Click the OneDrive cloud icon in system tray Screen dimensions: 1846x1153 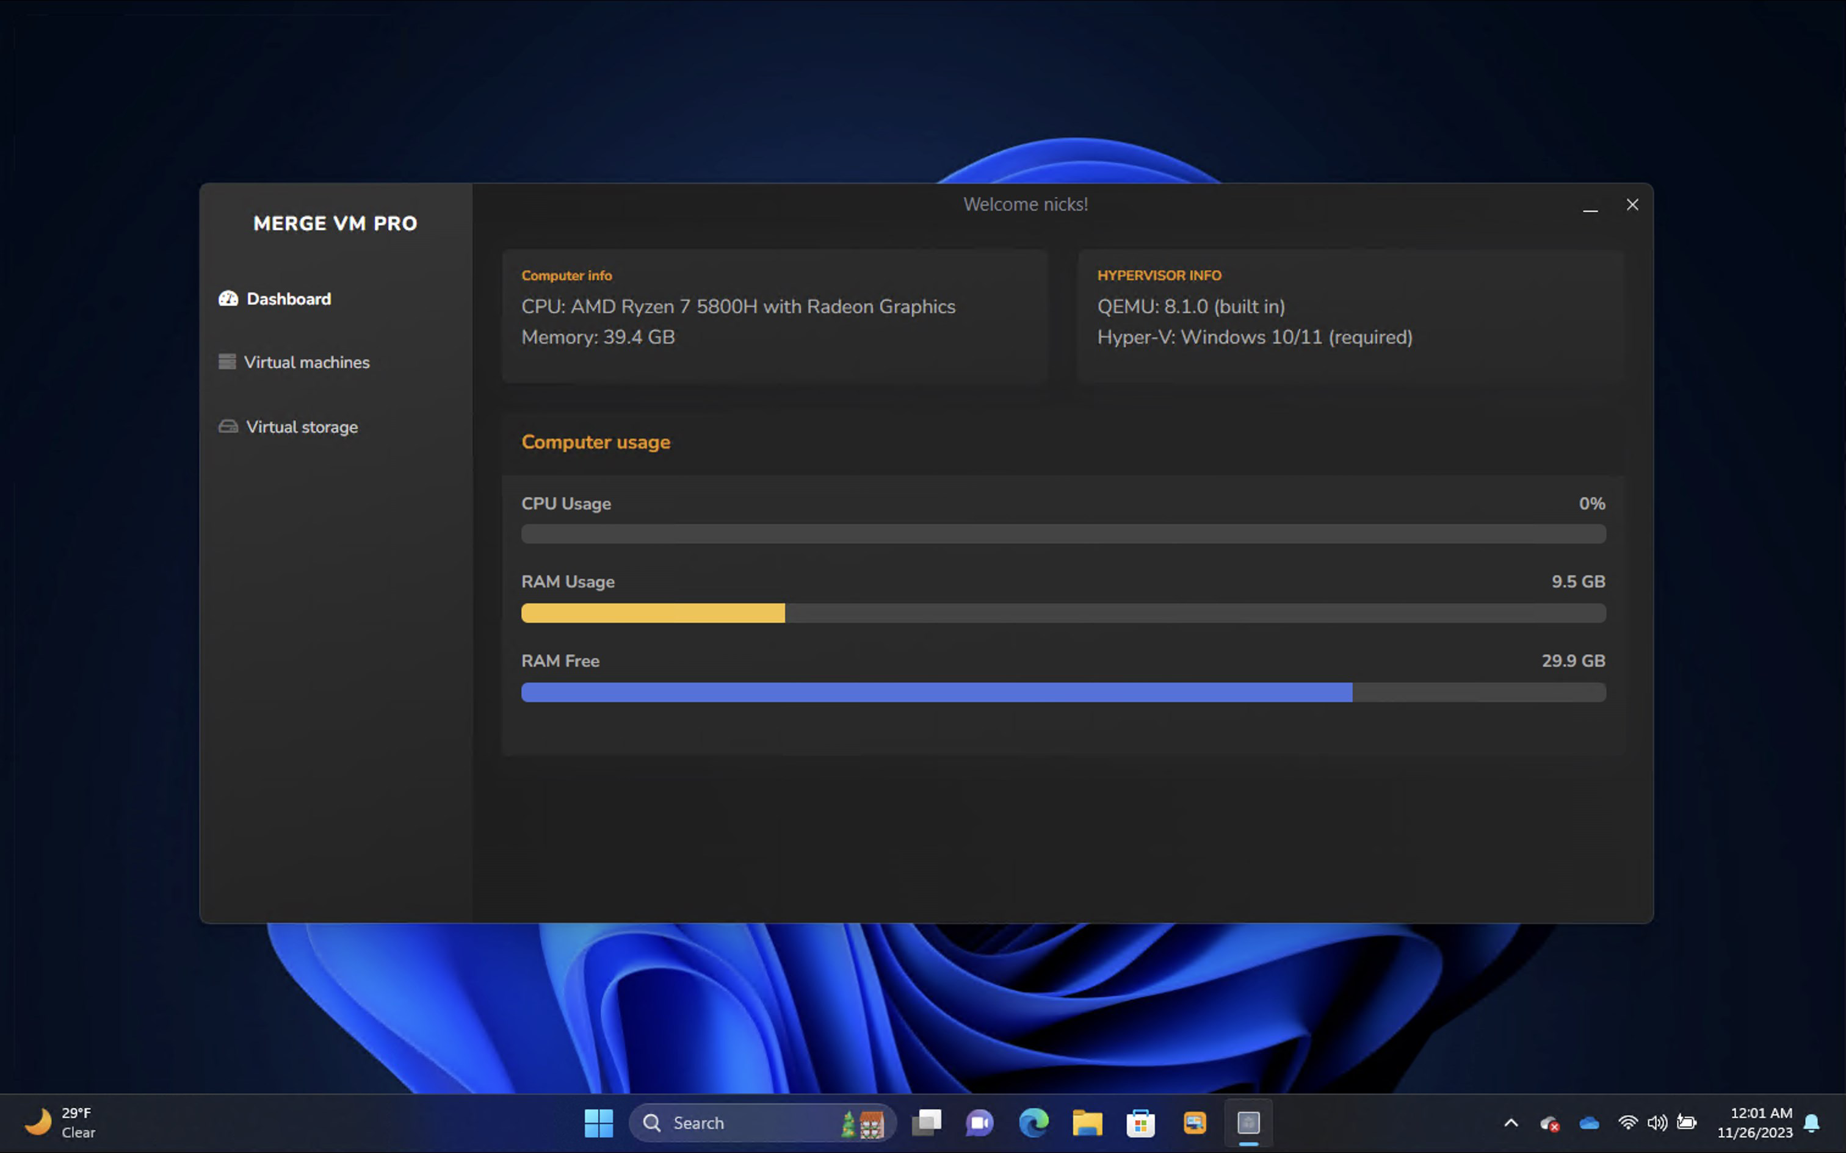pyautogui.click(x=1588, y=1122)
